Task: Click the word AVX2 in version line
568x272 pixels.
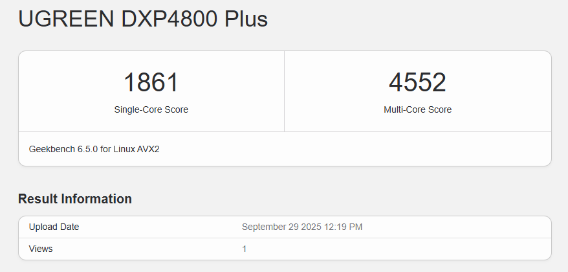Action: point(148,149)
